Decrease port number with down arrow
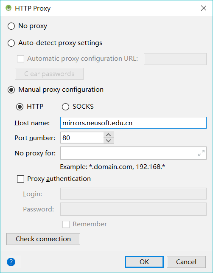213x273 pixels. tap(109, 141)
